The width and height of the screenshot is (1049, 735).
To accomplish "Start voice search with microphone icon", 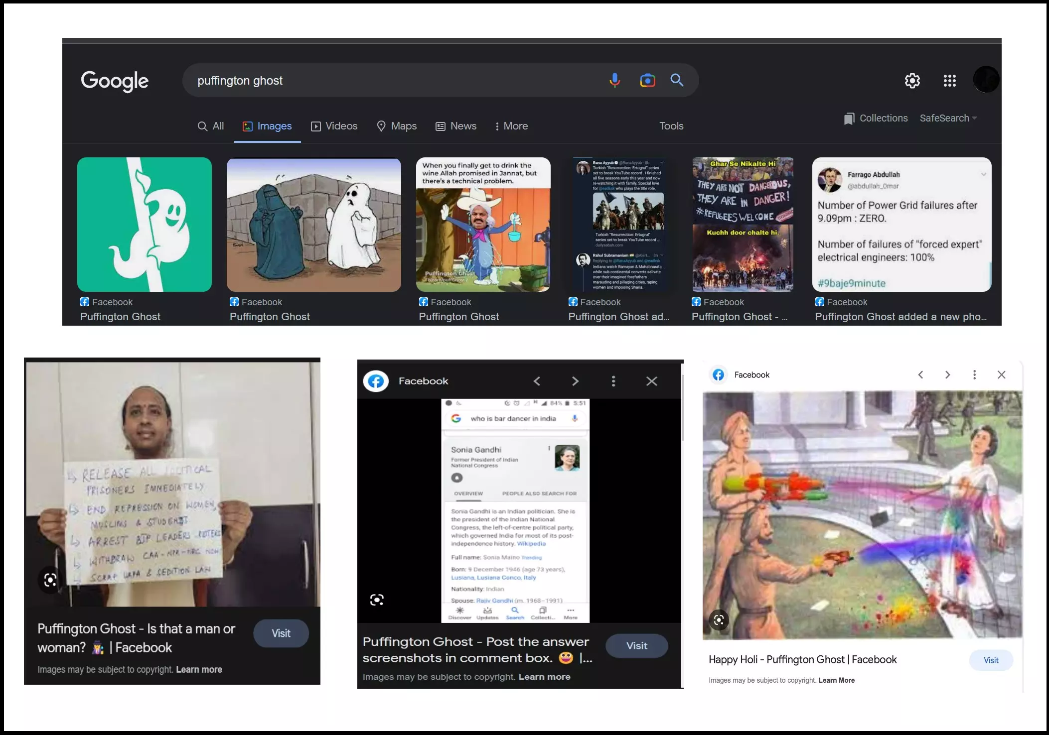I will point(614,80).
